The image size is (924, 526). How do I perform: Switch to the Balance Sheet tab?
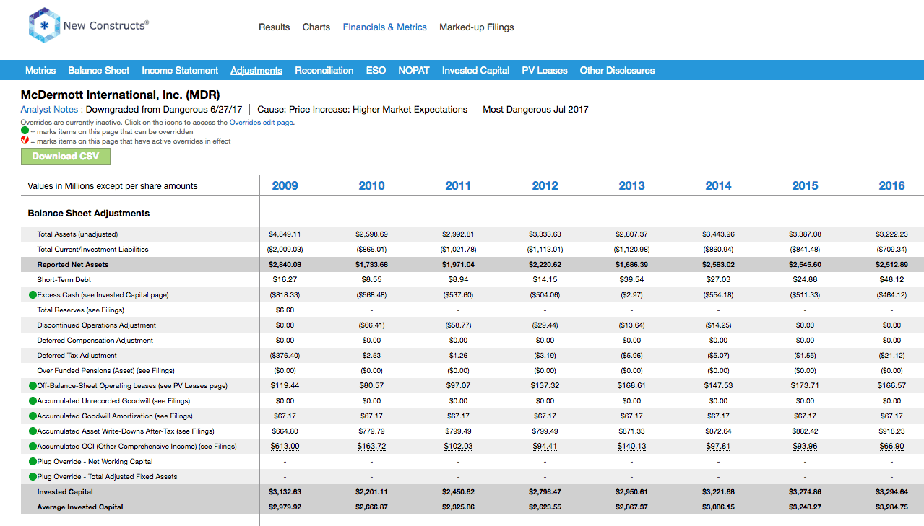coord(99,70)
